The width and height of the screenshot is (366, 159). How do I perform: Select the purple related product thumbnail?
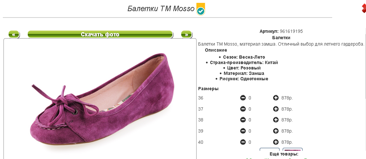(293, 150)
